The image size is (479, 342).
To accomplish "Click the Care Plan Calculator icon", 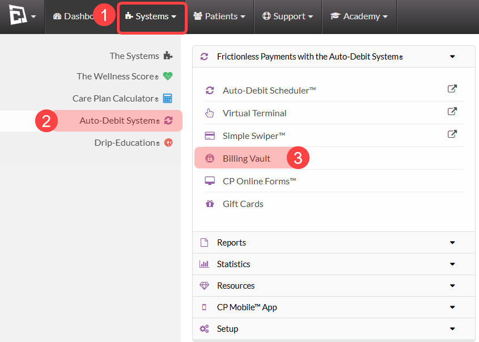I will tap(167, 99).
